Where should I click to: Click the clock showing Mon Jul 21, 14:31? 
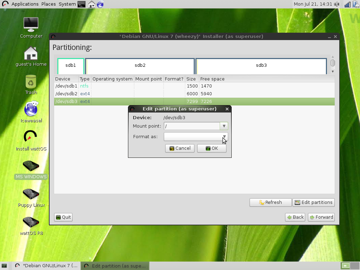313,4
